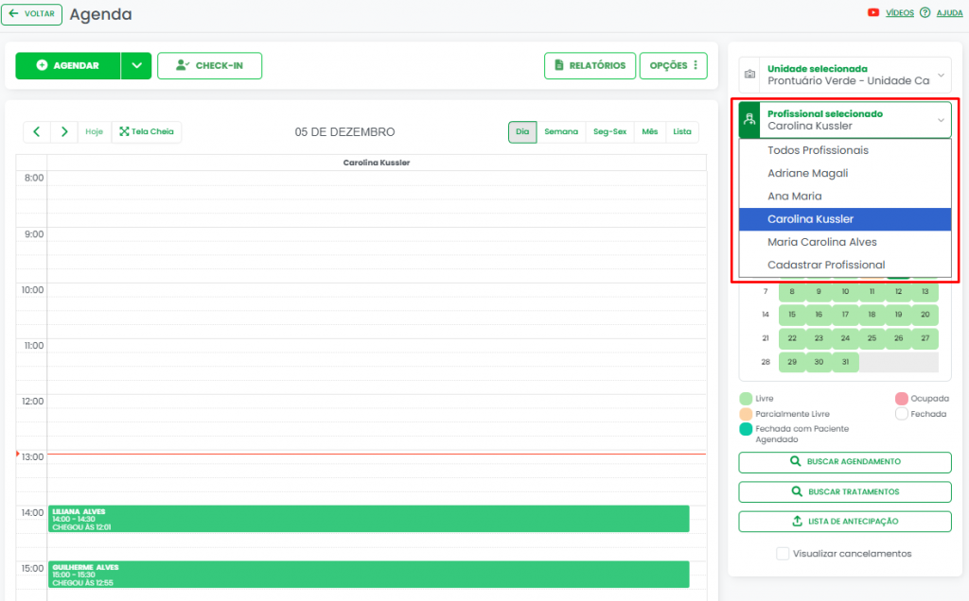Switch to Semana view tab

pyautogui.click(x=561, y=132)
